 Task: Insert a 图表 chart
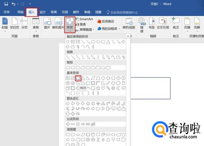click(81, 24)
